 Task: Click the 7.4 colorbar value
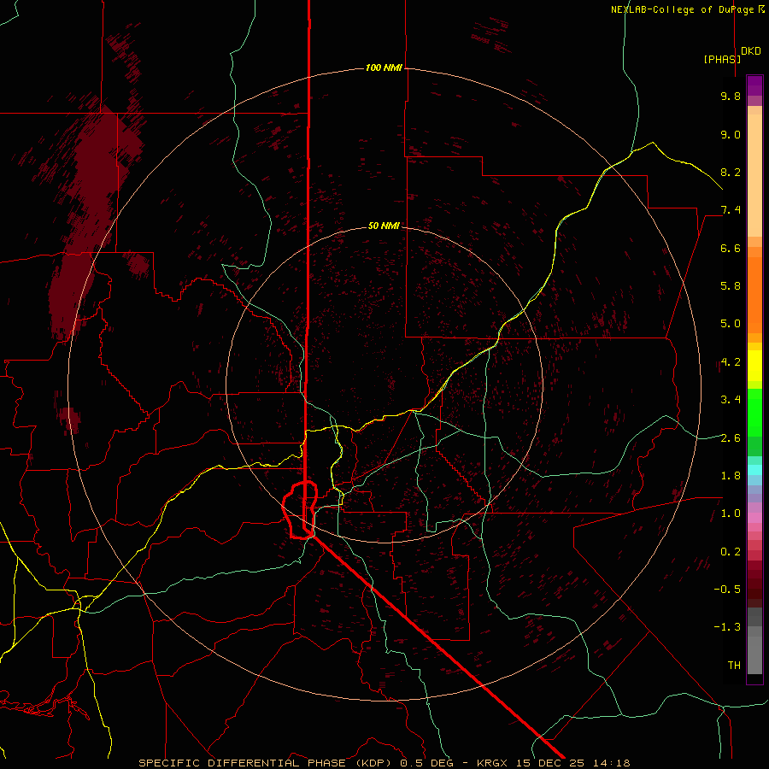(x=731, y=210)
